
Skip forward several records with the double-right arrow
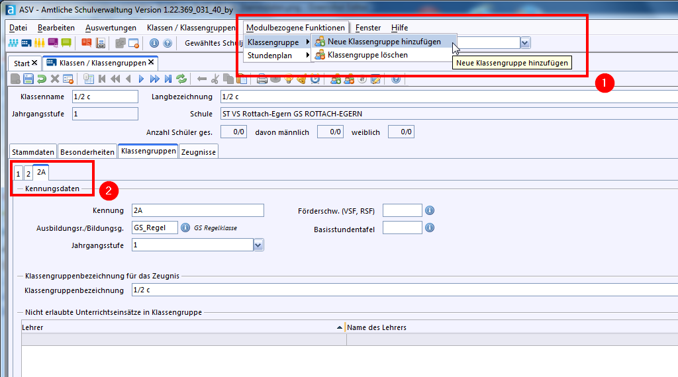[x=155, y=79]
